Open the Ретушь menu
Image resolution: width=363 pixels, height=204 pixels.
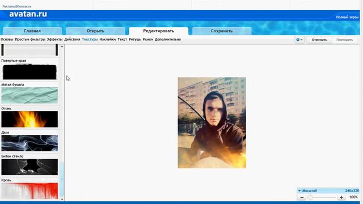point(135,40)
